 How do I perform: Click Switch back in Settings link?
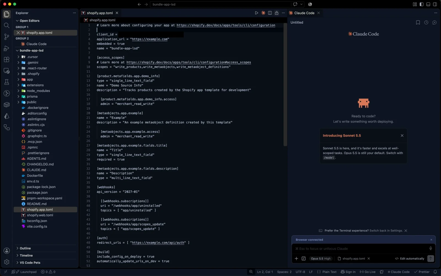click(386, 231)
